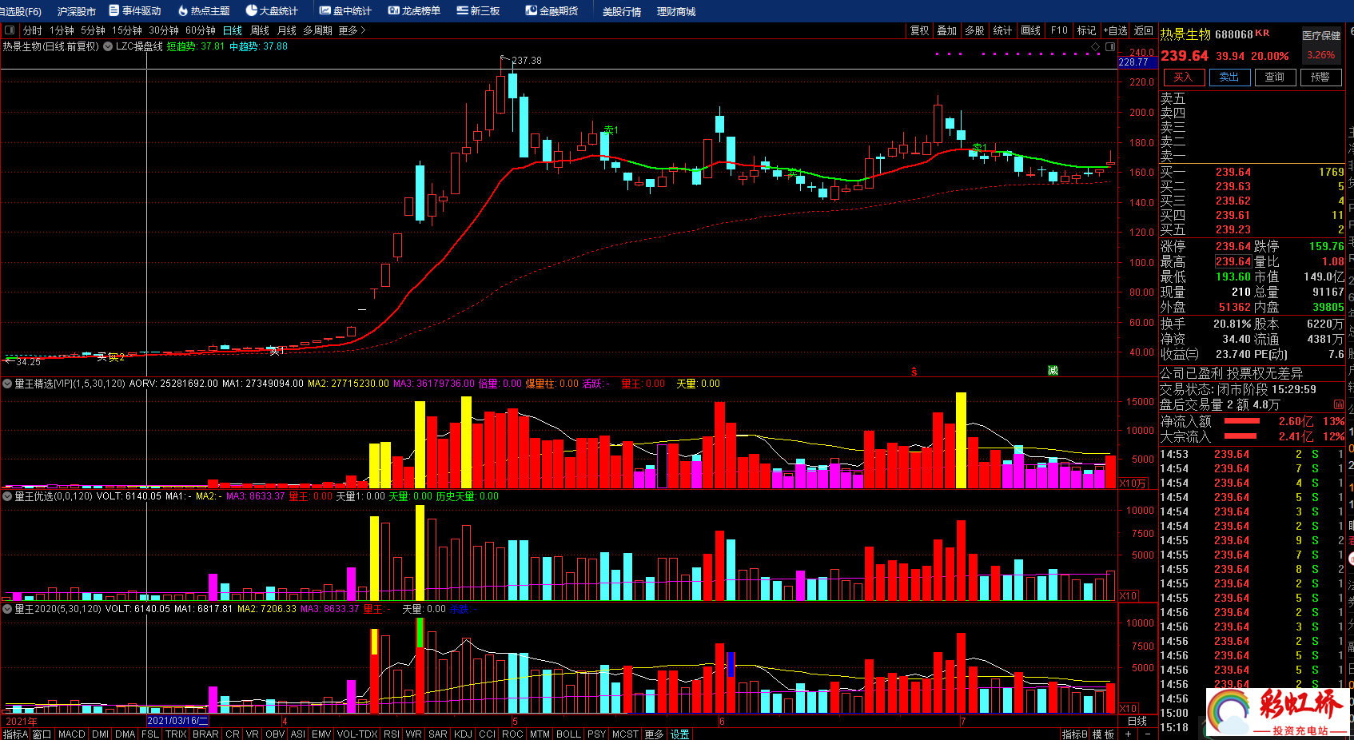The image size is (1354, 740).
Task: Click the X10 scale label of the 量王优选 panel
Action: [1128, 595]
